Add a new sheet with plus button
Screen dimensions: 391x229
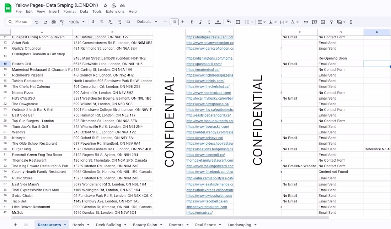[x=15, y=225]
